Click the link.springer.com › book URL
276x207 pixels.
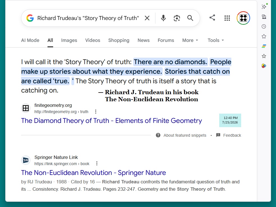(62, 164)
